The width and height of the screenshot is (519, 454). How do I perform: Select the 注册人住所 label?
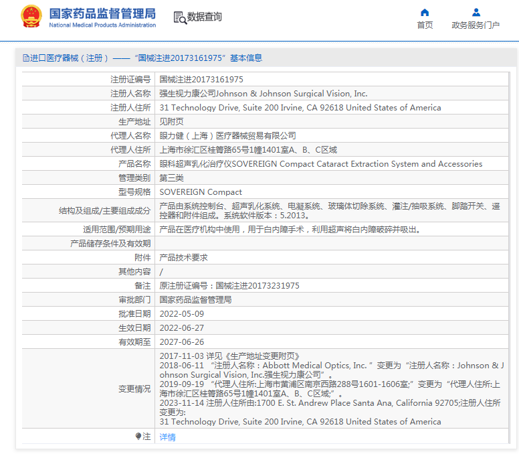(x=130, y=108)
